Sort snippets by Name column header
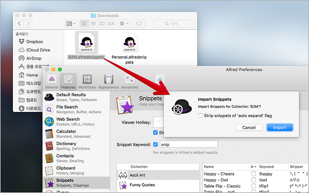Viewport: 309px width, 193px height. 226,166
